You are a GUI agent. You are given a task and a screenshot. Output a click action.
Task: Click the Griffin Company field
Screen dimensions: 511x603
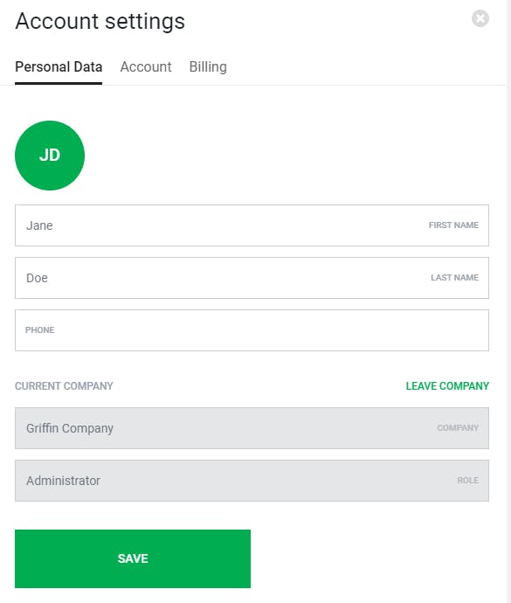pyautogui.click(x=252, y=428)
